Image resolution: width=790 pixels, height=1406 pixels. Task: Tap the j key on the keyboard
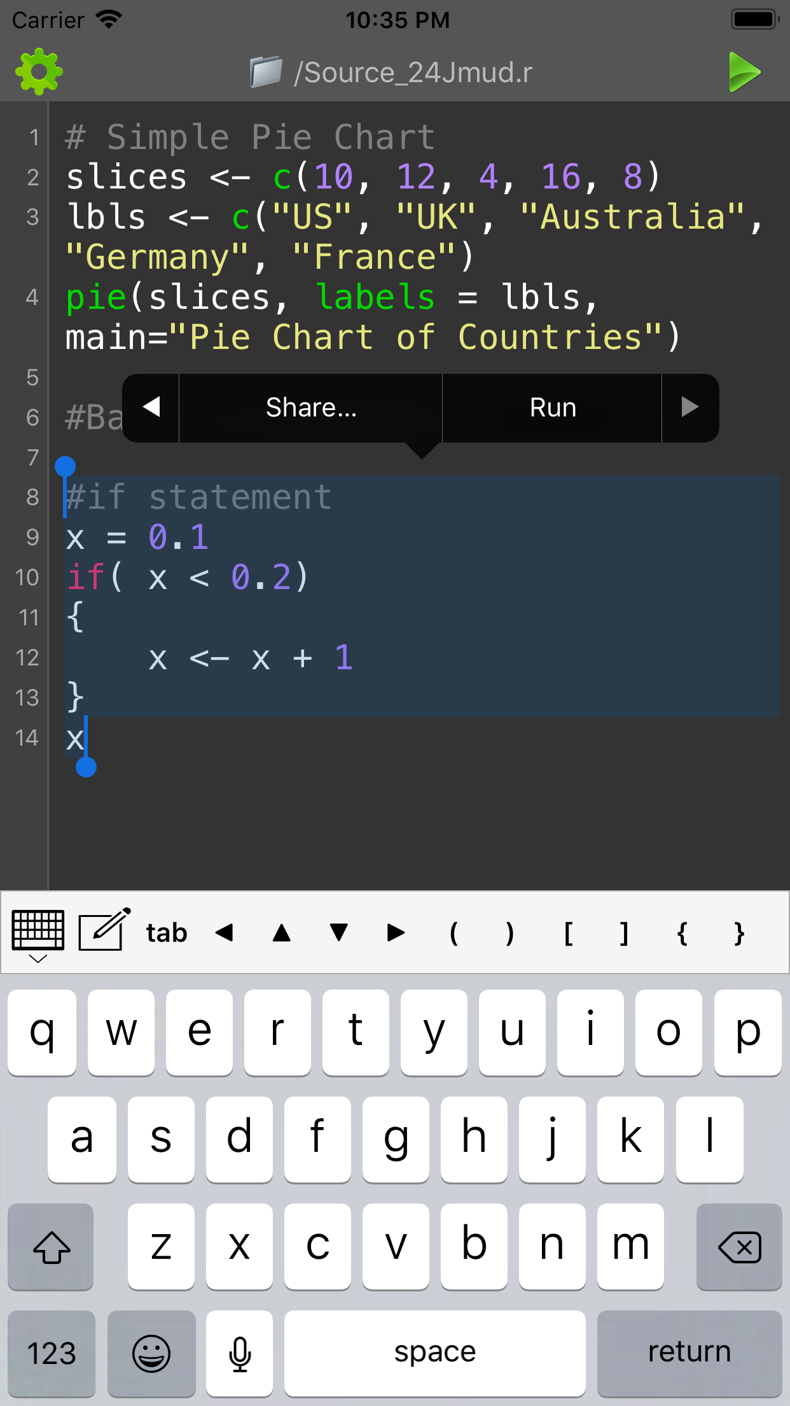coord(552,1139)
